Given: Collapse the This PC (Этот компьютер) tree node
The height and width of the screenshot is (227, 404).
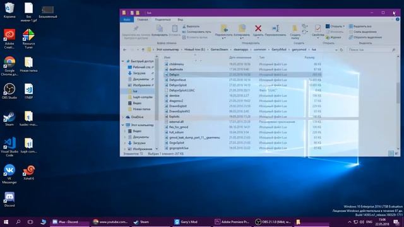Looking at the screenshot, I should click(123, 125).
